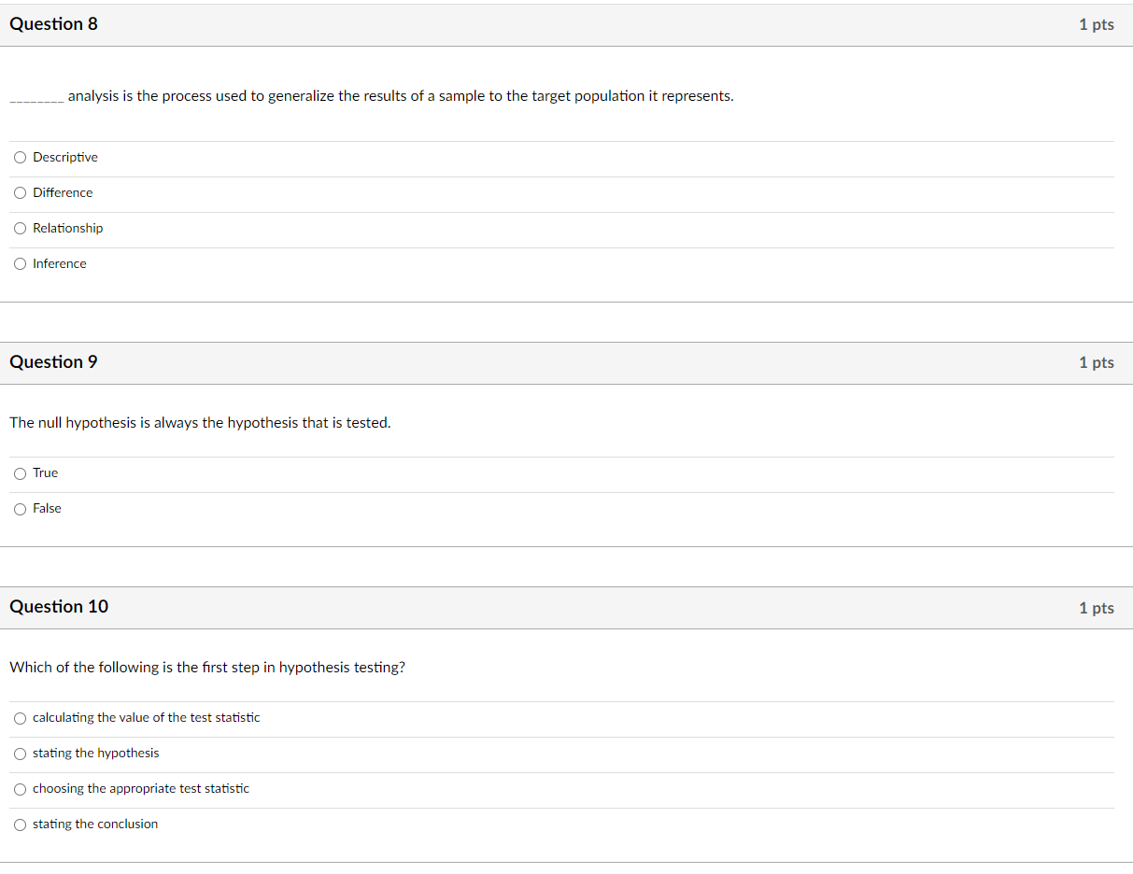Choose stating the hypothesis option
This screenshot has width=1133, height=874.
pyautogui.click(x=21, y=754)
